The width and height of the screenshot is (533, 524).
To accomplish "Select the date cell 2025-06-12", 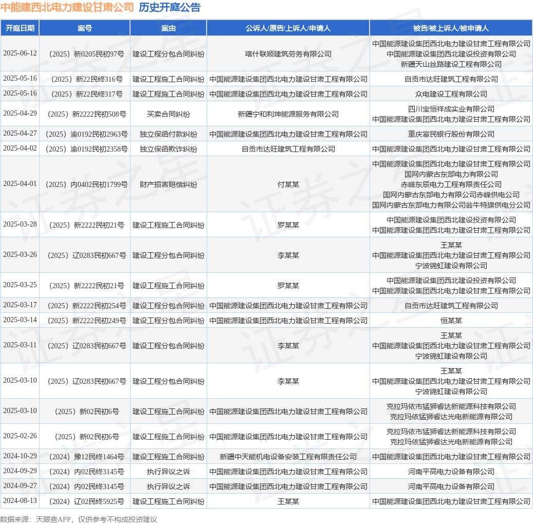I will (20, 53).
